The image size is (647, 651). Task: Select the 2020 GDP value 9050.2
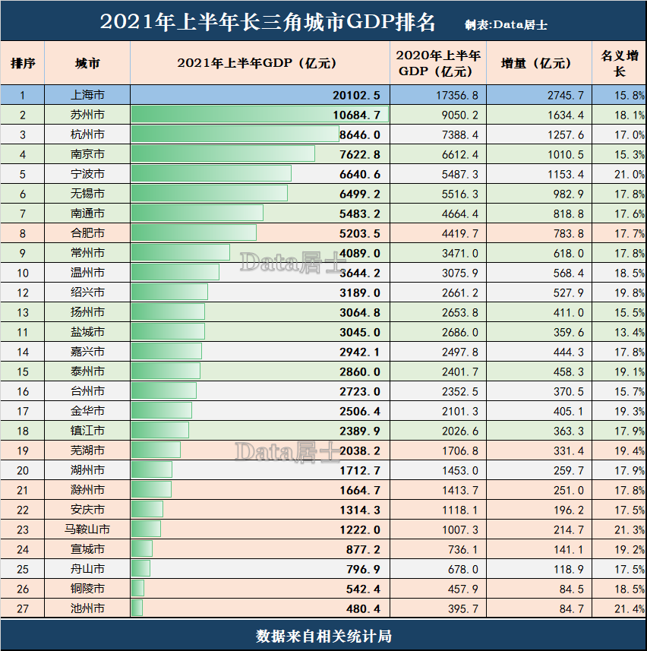[x=460, y=115]
